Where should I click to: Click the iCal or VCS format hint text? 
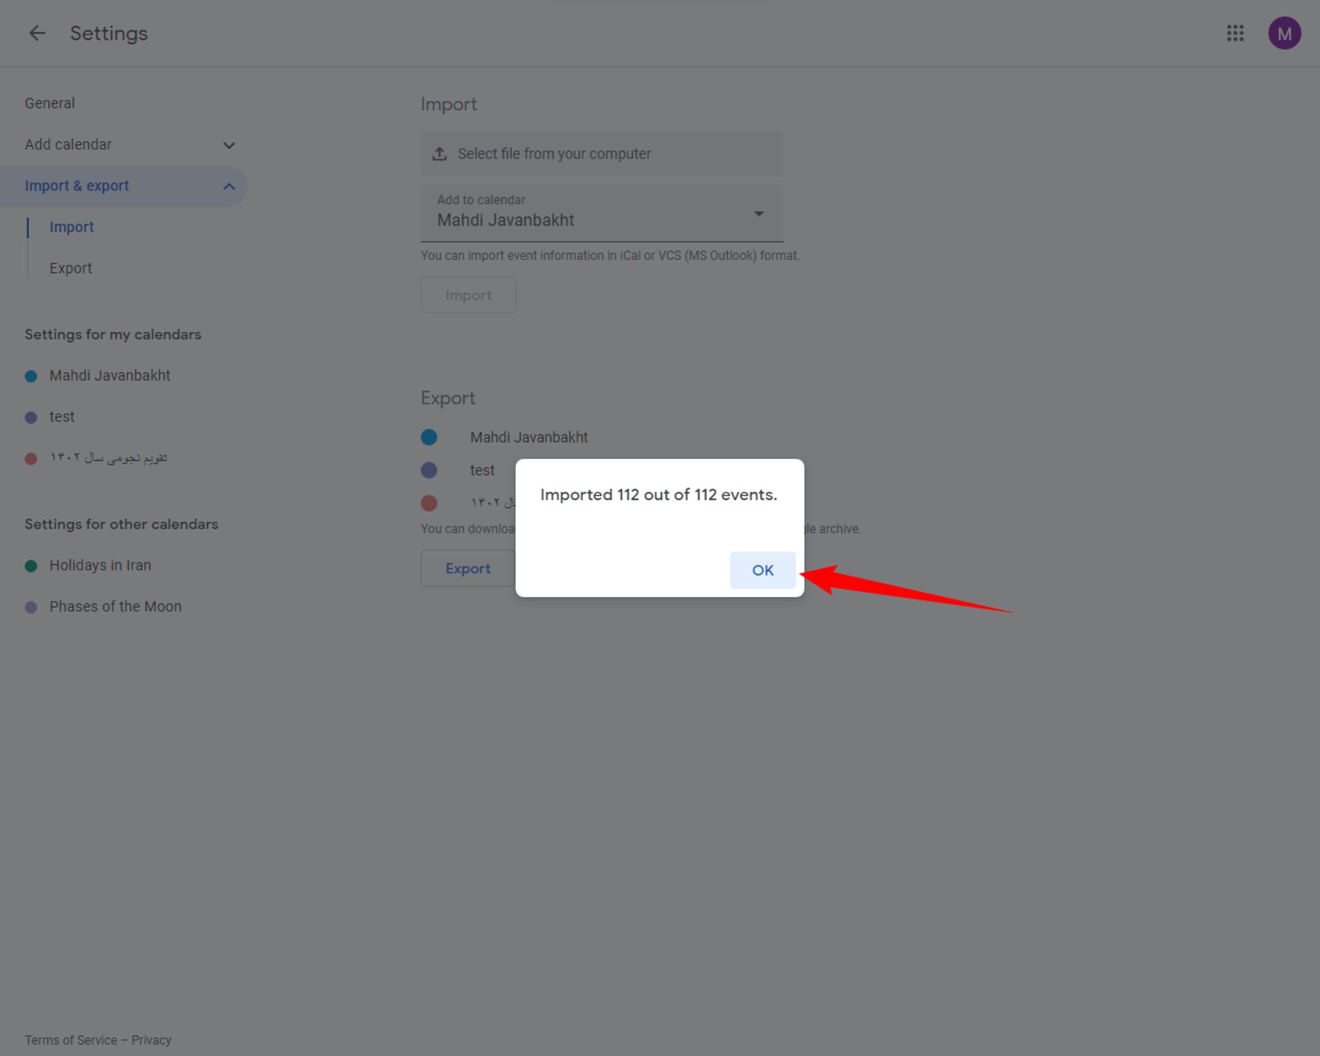(610, 256)
